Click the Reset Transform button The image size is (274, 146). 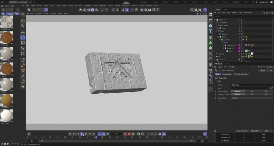point(242,131)
